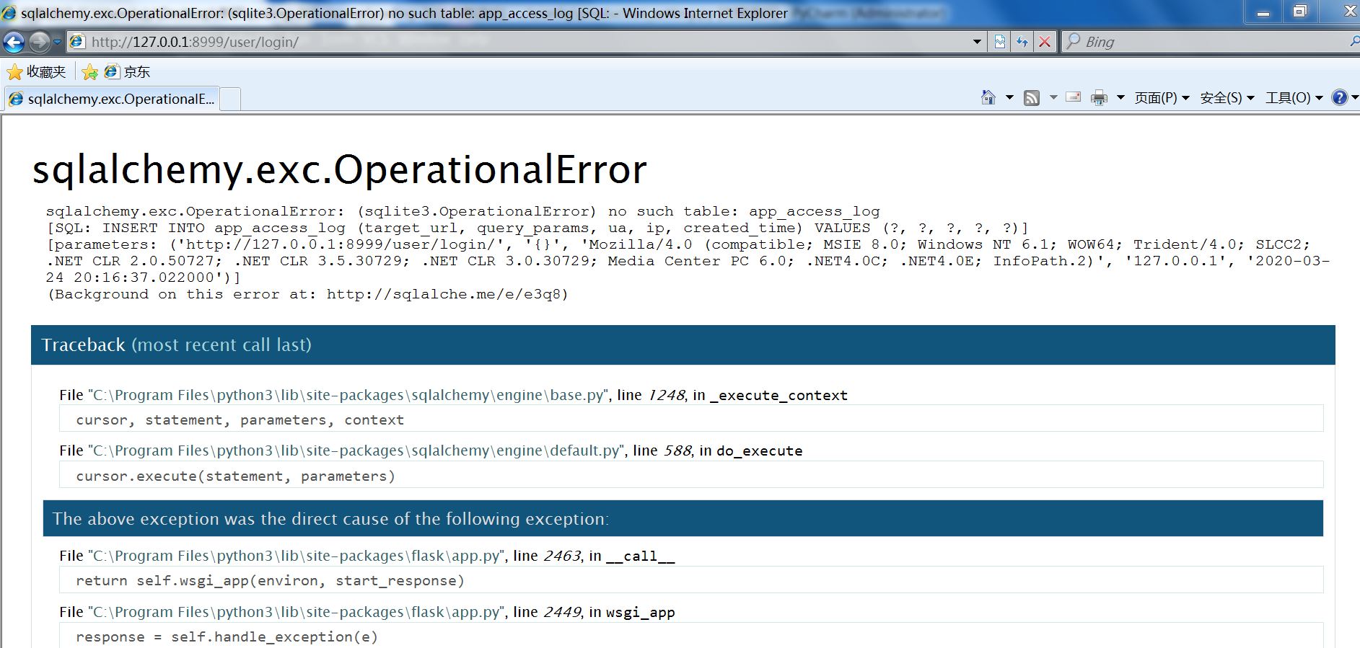Click the RSS feeds icon
Image resolution: width=1360 pixels, height=648 pixels.
tap(1032, 97)
